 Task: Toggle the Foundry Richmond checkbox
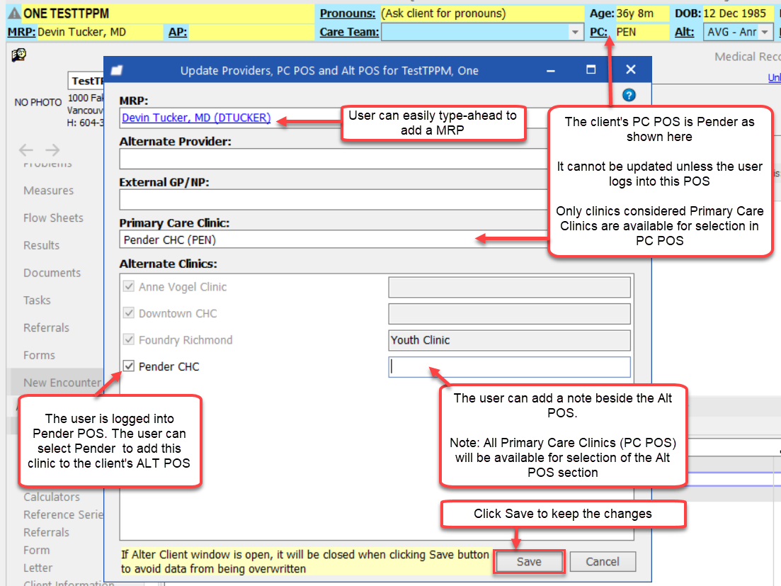coord(129,340)
